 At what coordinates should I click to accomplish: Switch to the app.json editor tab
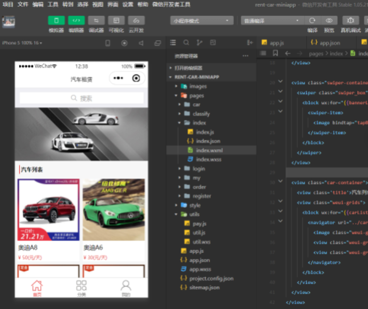coord(325,42)
